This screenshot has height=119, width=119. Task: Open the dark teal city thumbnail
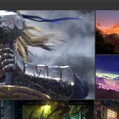point(11,109)
